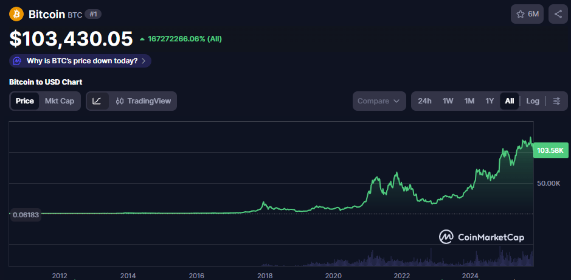Click the orange Bitcoin logo icon
This screenshot has height=280, width=571.
tap(16, 14)
